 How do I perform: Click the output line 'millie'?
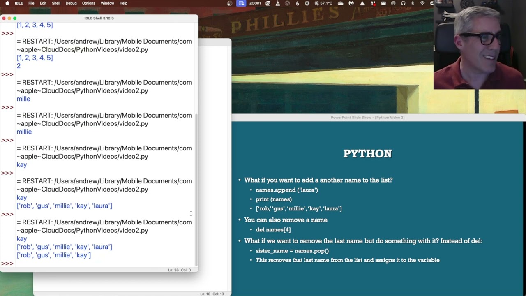[24, 132]
